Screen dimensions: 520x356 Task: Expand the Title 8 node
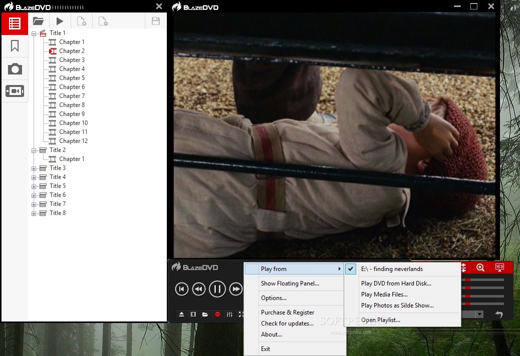pyautogui.click(x=34, y=213)
